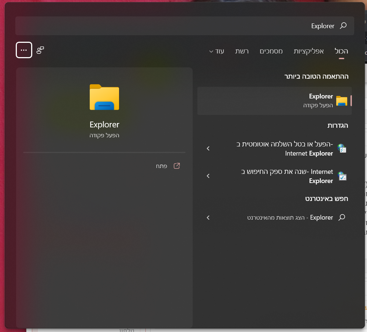
Task: Switch to the אפליקציות tab
Action: pyautogui.click(x=308, y=51)
